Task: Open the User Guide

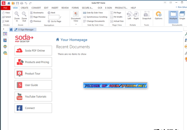Action: 33,85
